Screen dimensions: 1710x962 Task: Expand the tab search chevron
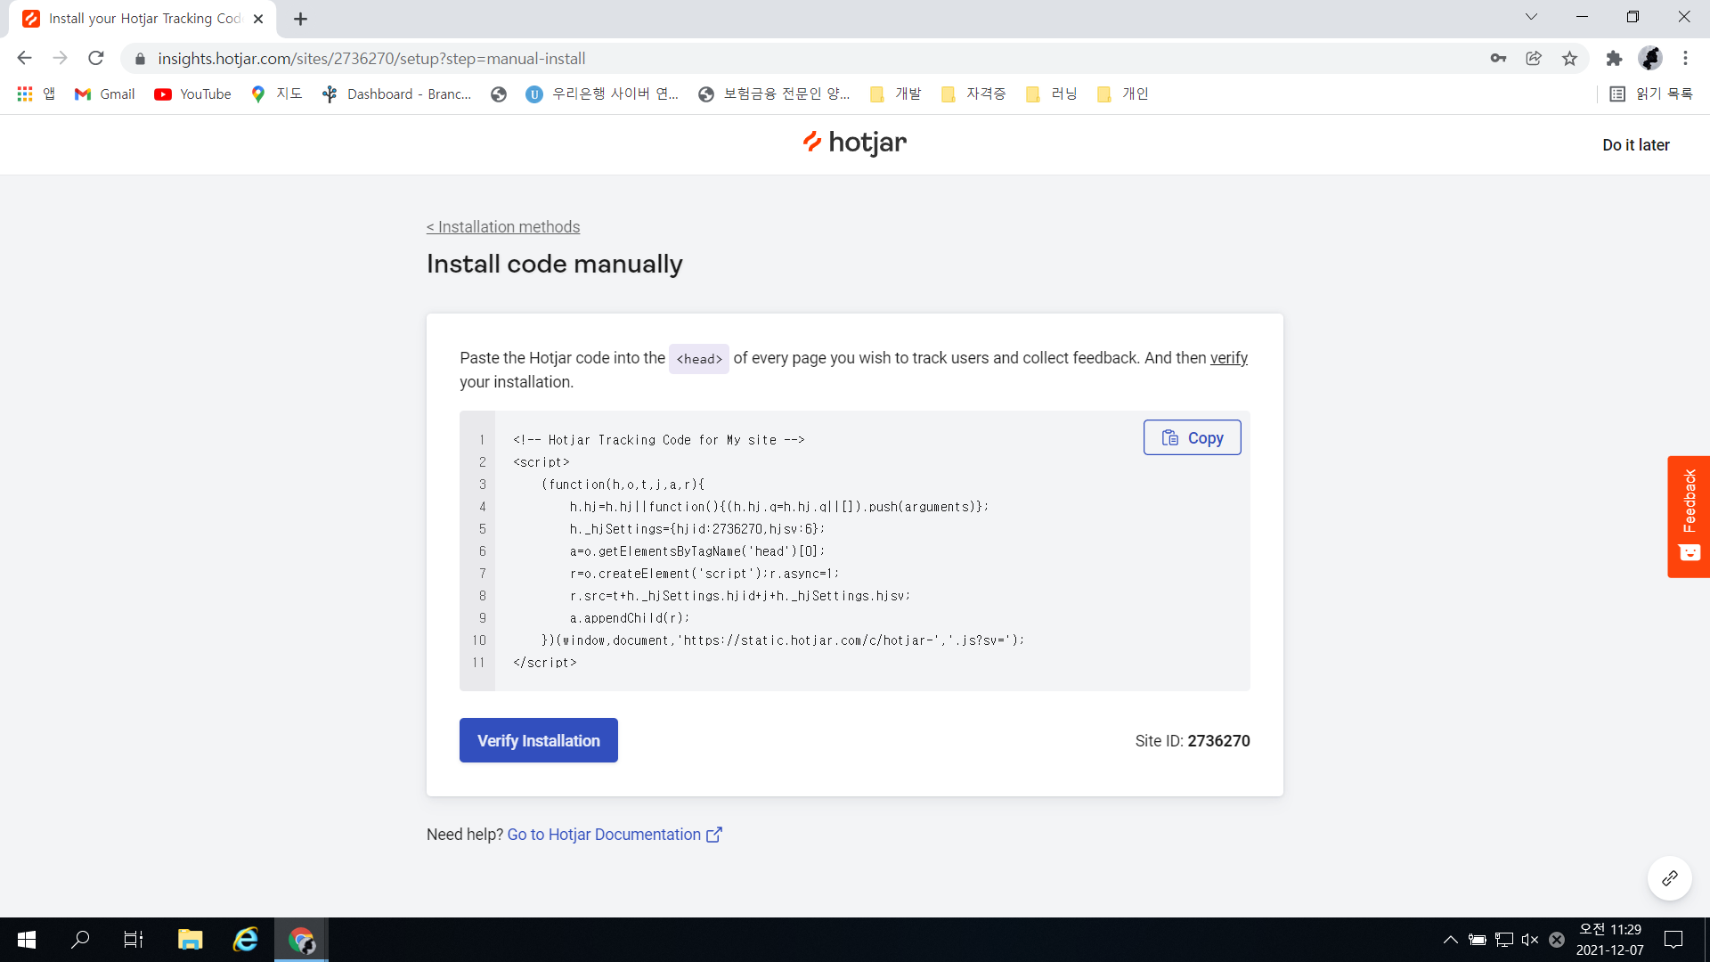pos(1531,17)
